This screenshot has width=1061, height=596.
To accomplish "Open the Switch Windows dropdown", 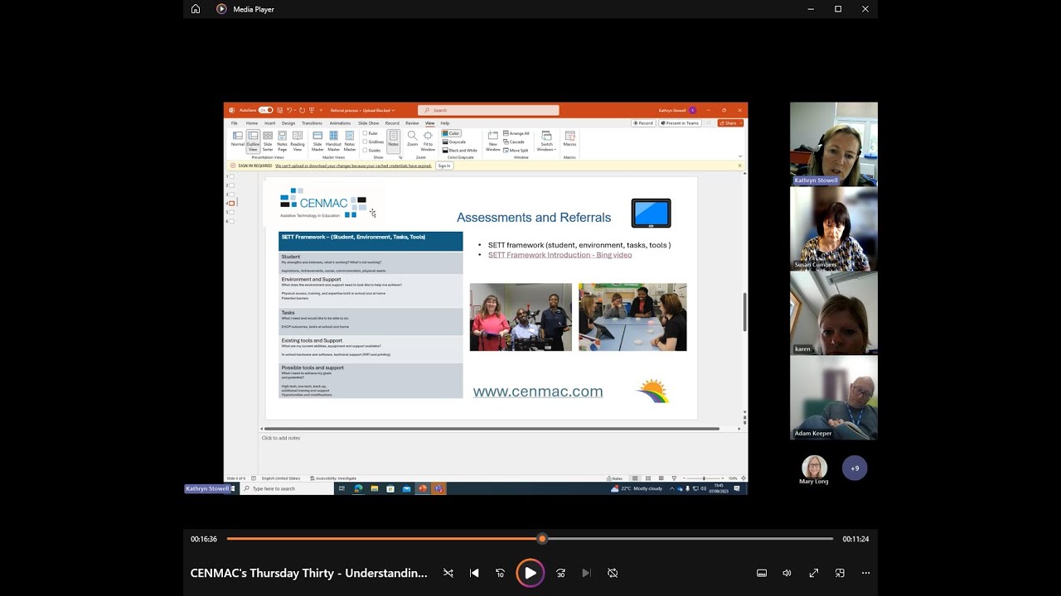I will [546, 141].
